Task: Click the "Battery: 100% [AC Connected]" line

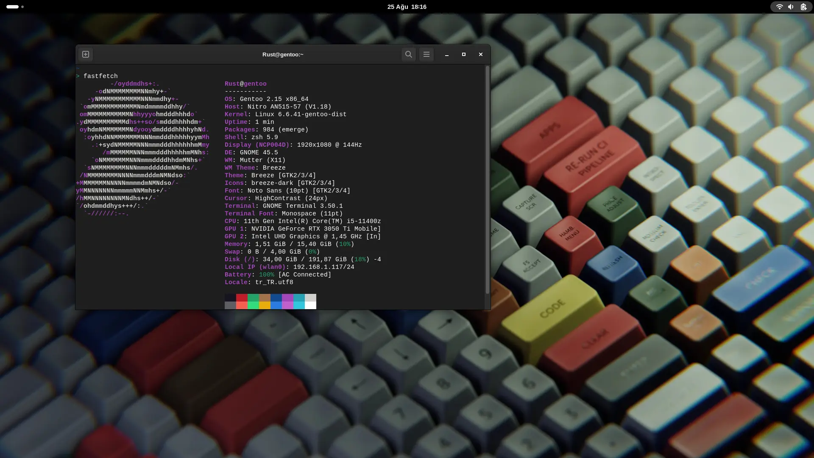Action: pyautogui.click(x=278, y=275)
